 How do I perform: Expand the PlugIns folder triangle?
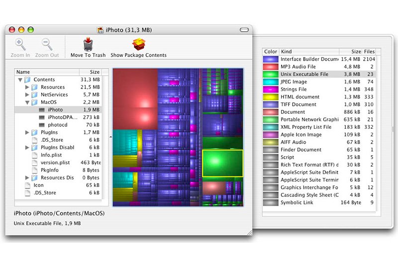pyautogui.click(x=27, y=133)
